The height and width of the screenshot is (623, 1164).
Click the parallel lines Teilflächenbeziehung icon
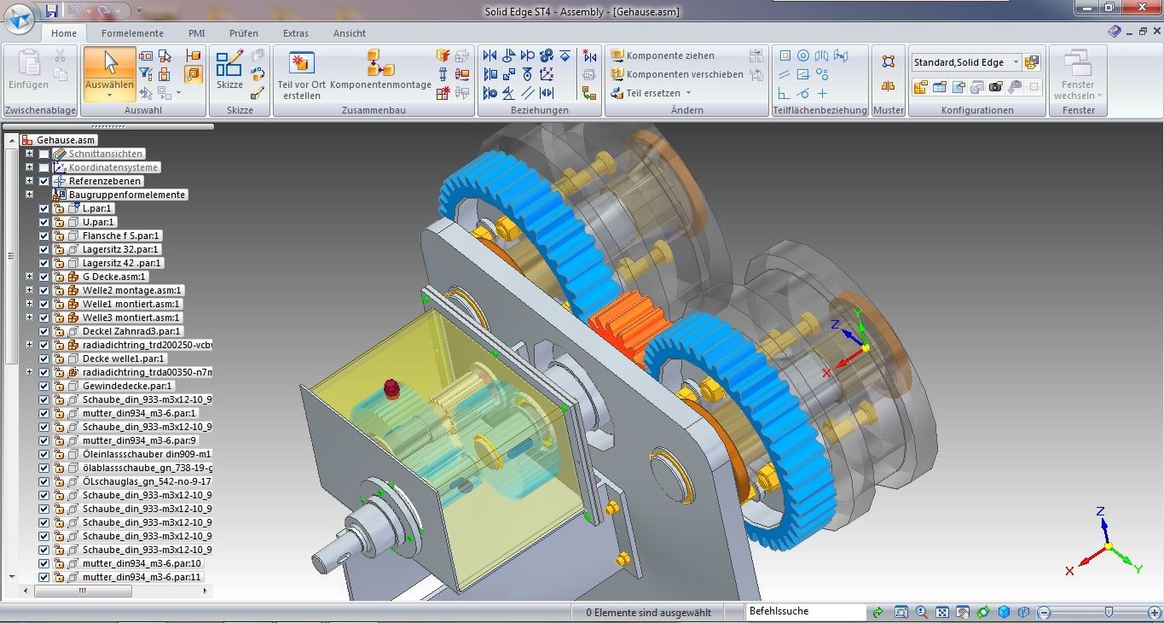coord(785,74)
